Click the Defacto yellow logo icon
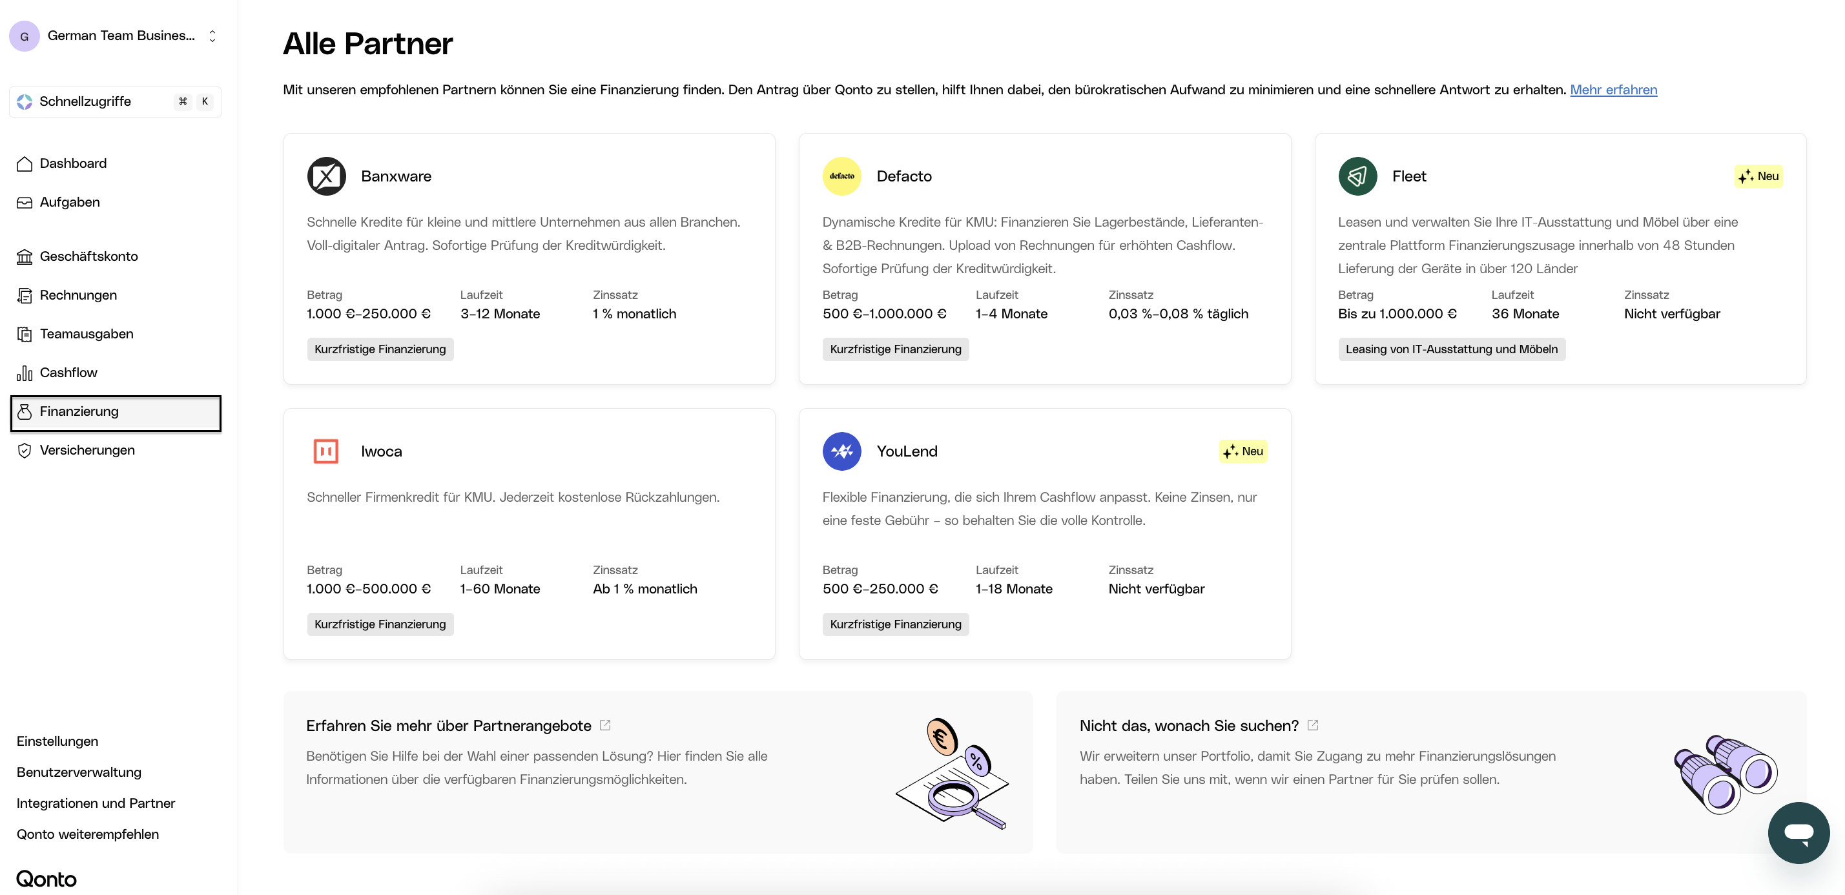The height and width of the screenshot is (895, 1845). (841, 176)
